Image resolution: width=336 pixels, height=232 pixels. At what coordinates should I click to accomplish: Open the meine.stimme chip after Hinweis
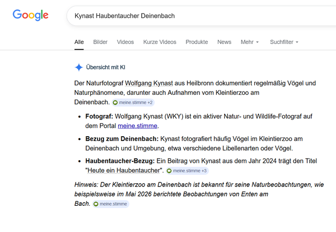click(x=111, y=204)
